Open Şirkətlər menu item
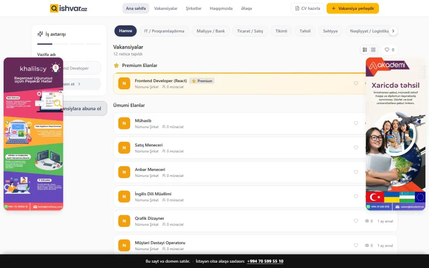Screen dimensions: 429x268 [193, 8]
